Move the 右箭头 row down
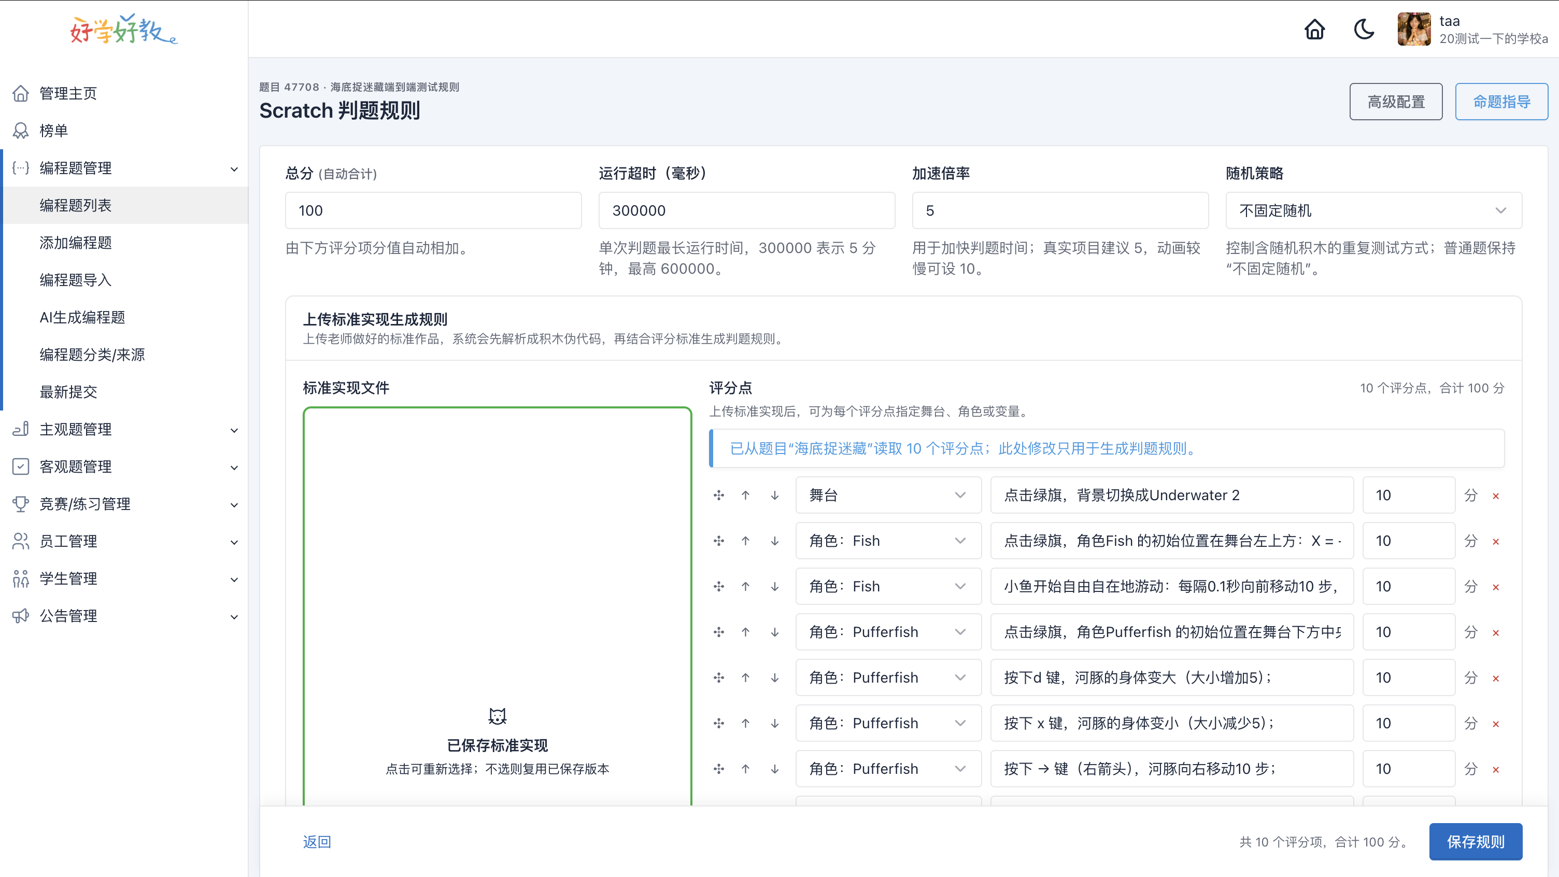Screen dimensions: 1559x877 coord(775,769)
